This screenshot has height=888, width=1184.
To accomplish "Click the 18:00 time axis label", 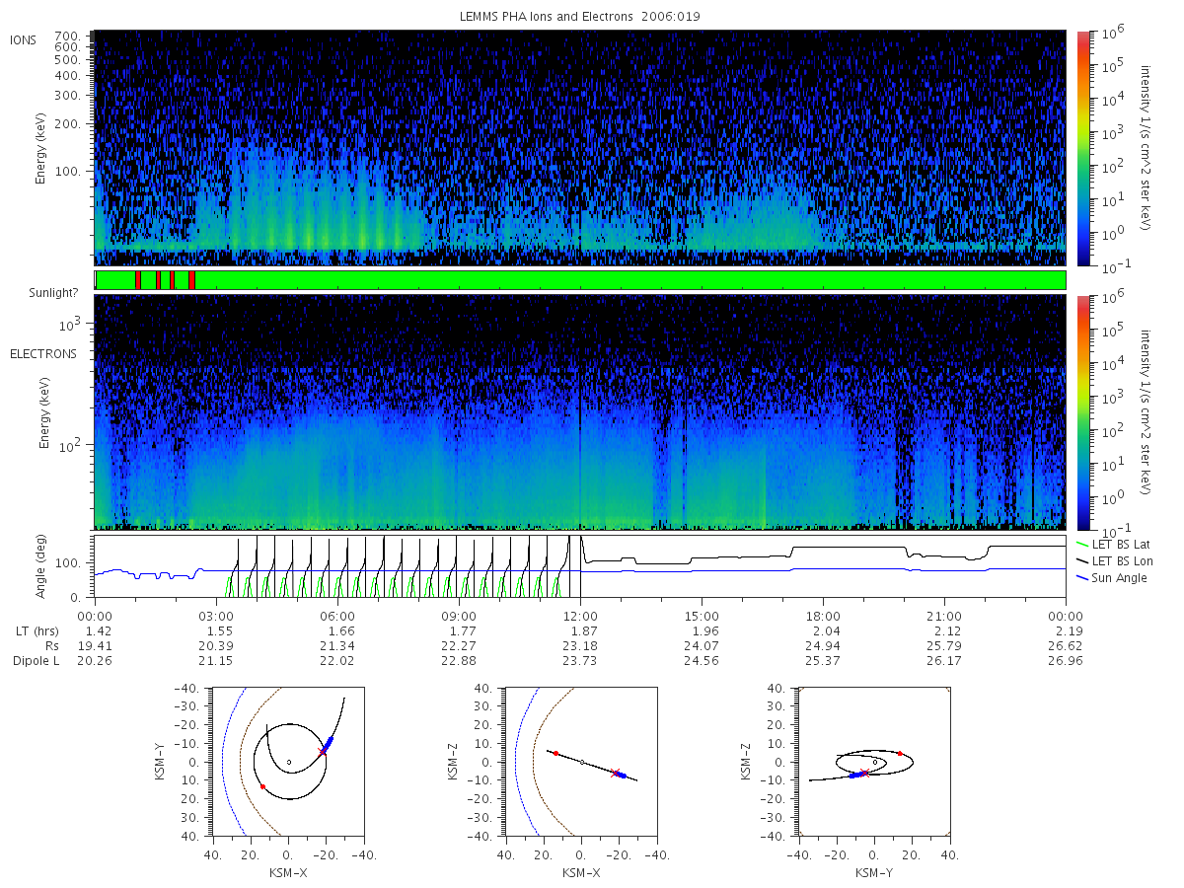I will 823,615.
